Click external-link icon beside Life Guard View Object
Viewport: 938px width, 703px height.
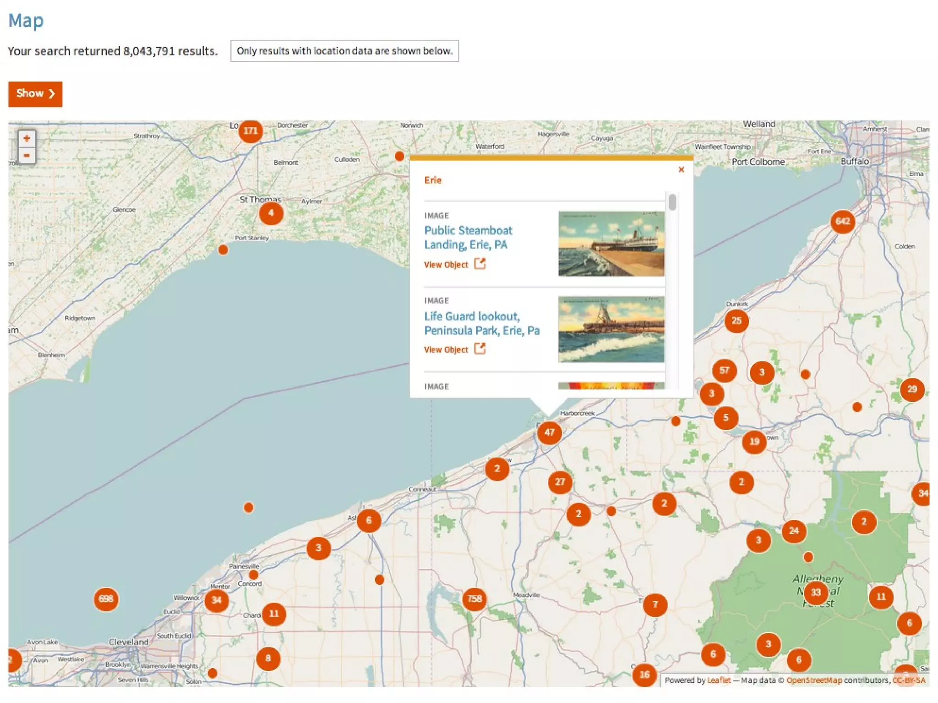[480, 349]
